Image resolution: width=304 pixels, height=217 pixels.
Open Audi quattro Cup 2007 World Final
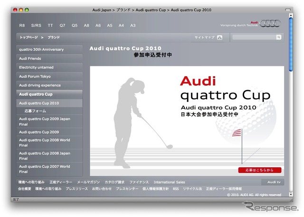point(49,169)
